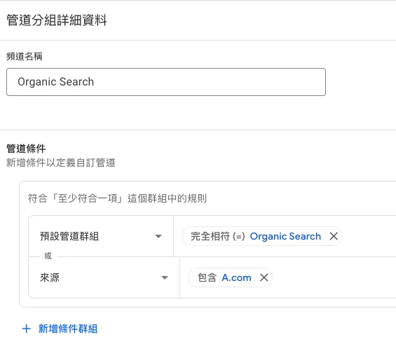
Task: Edit the 包含 A.com chip
Action: tap(224, 277)
